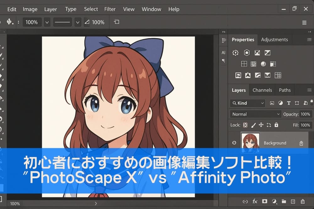The height and width of the screenshot is (209, 314).
Task: Toggle the lock all padlock icon
Action: 276,125
